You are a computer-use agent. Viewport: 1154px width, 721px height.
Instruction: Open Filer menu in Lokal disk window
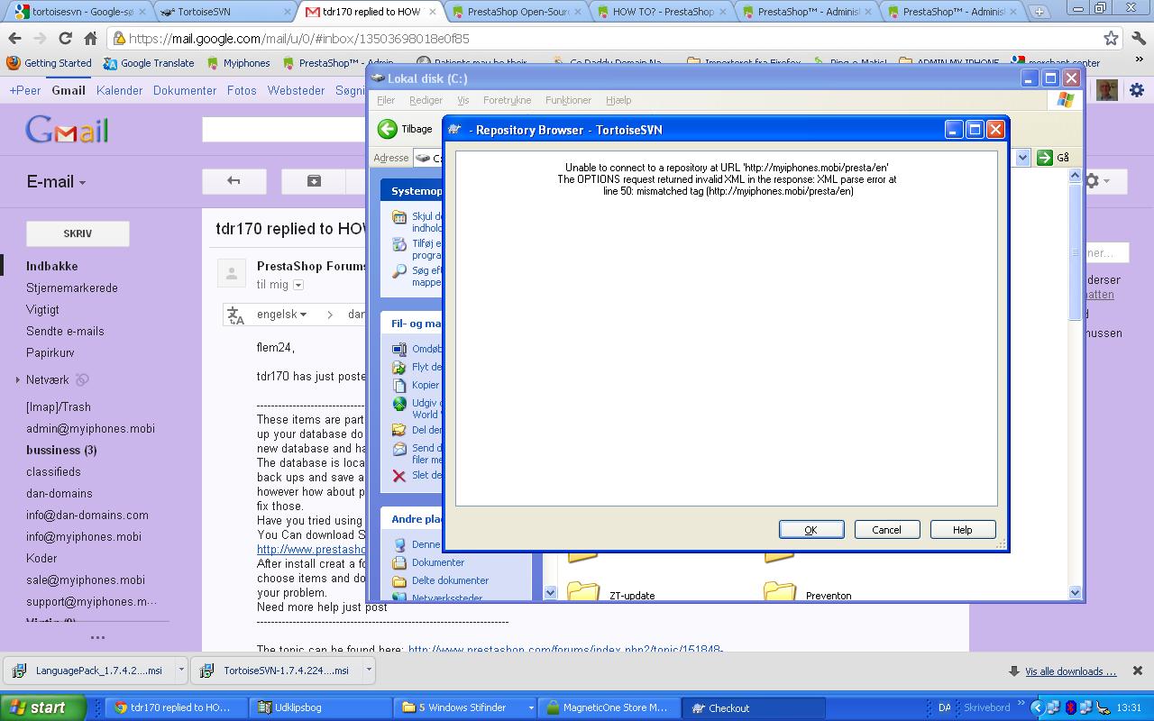click(386, 100)
